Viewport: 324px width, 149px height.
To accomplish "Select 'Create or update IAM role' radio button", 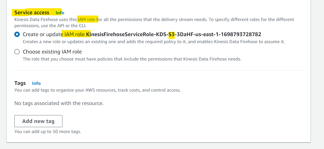I will (x=17, y=34).
